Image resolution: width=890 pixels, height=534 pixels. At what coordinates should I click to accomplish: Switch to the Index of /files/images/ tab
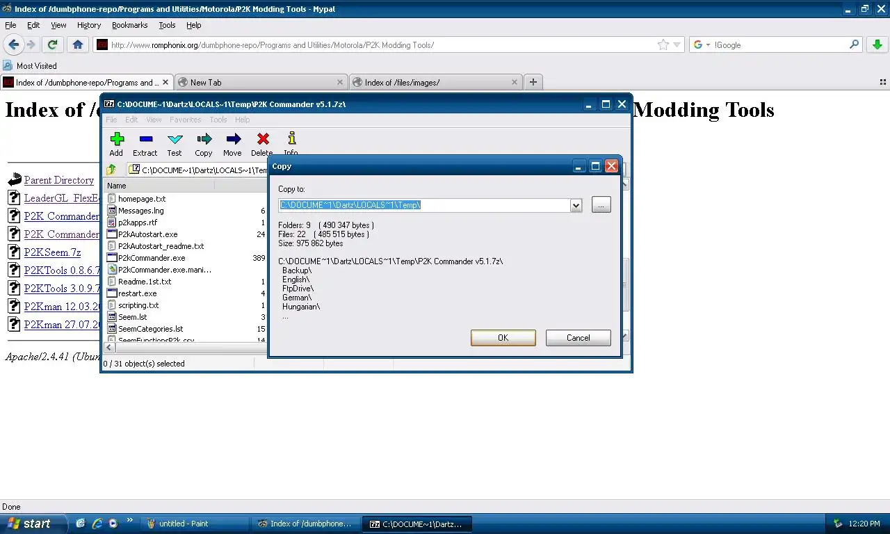[436, 82]
